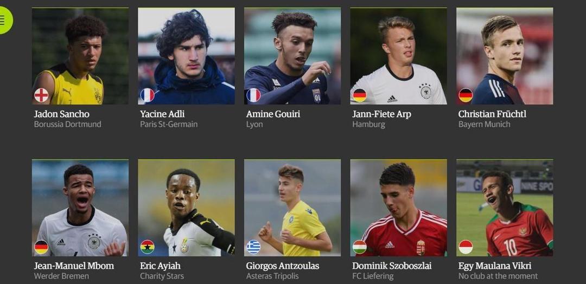The width and height of the screenshot is (586, 284).
Task: Click the Eric Ayiah name link
Action: click(160, 266)
